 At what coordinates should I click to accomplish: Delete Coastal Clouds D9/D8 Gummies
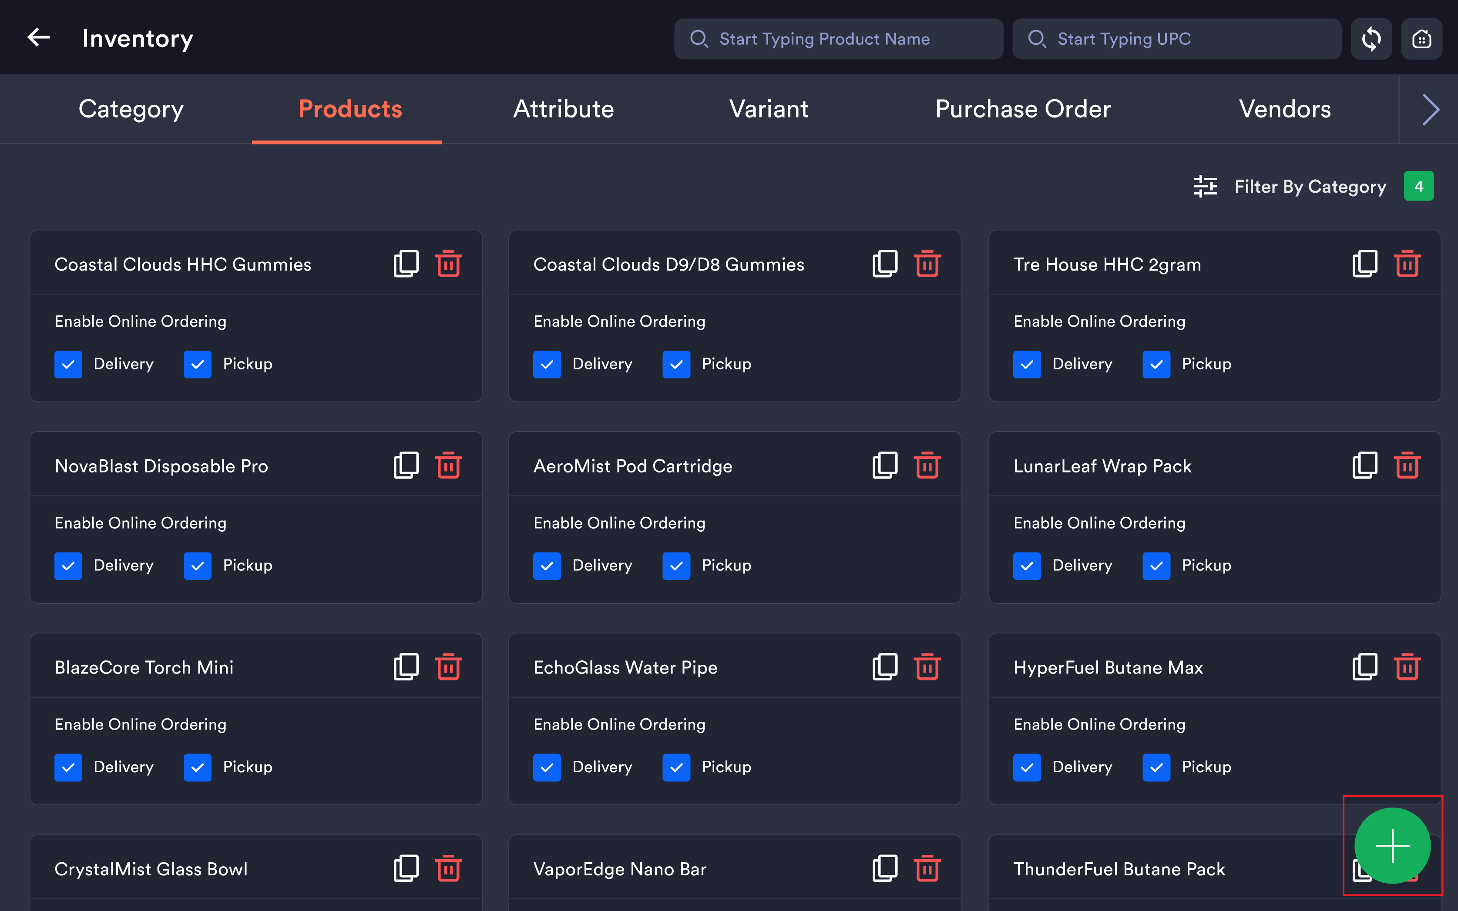(x=927, y=264)
